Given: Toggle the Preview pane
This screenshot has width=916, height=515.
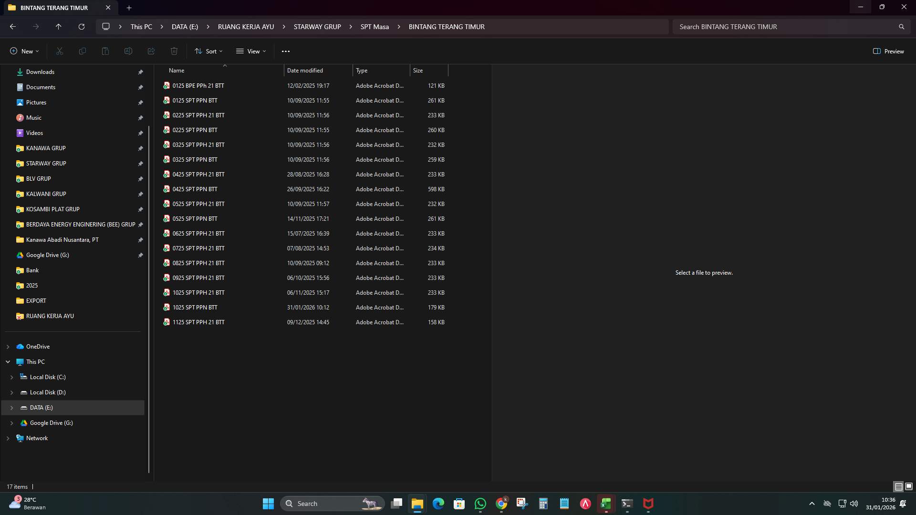Looking at the screenshot, I should pyautogui.click(x=888, y=51).
